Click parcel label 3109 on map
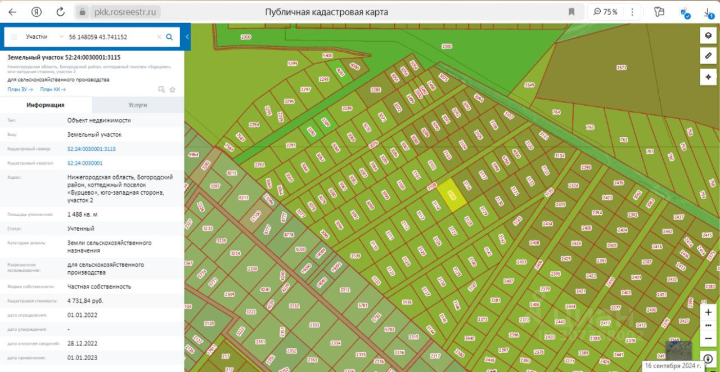 pyautogui.click(x=355, y=256)
